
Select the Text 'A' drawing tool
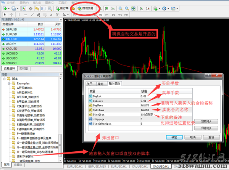point(51,14)
